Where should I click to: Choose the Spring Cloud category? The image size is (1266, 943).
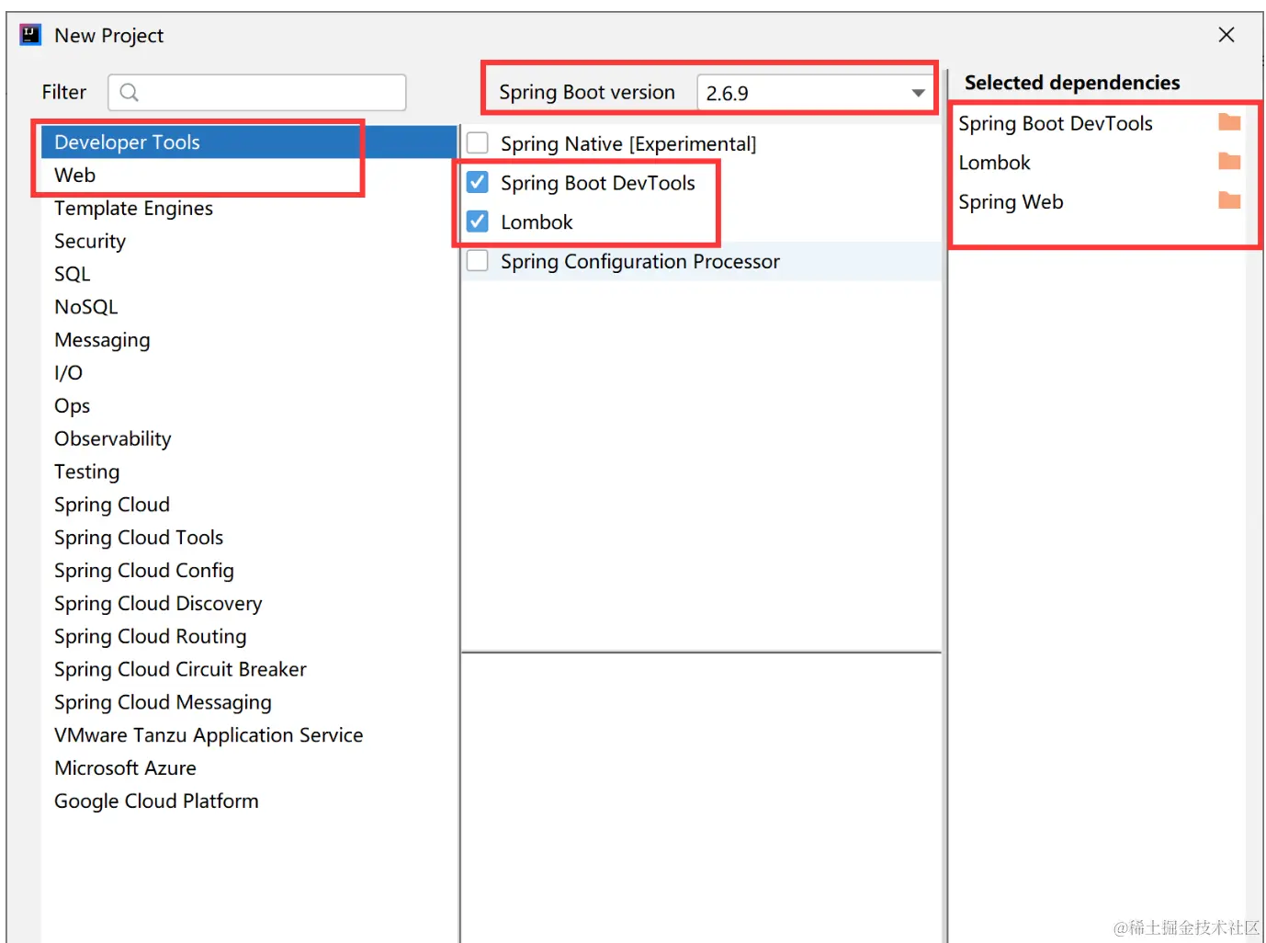[x=249, y=505]
